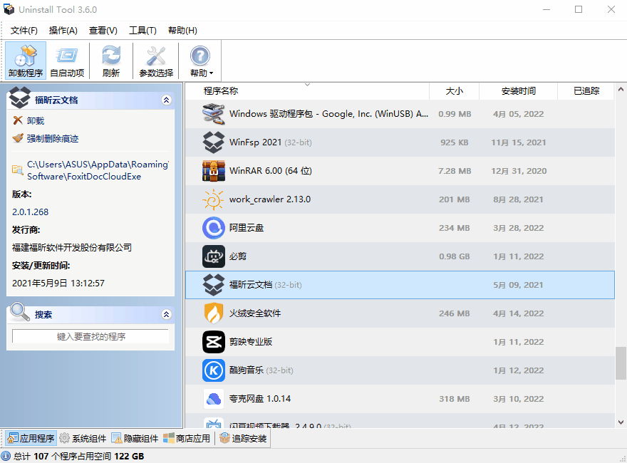Click the program list scrollbar thumb

coord(621,363)
